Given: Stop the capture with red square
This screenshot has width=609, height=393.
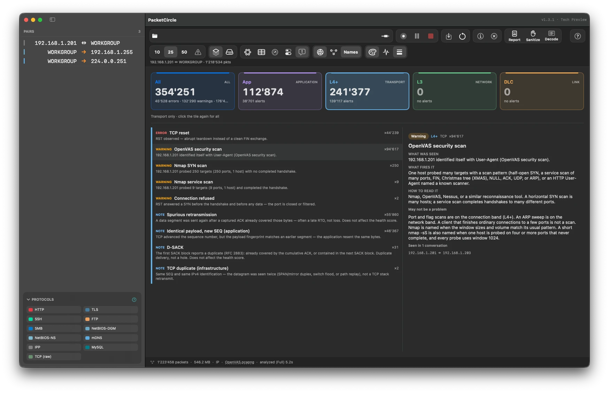Looking at the screenshot, I should pyautogui.click(x=431, y=36).
